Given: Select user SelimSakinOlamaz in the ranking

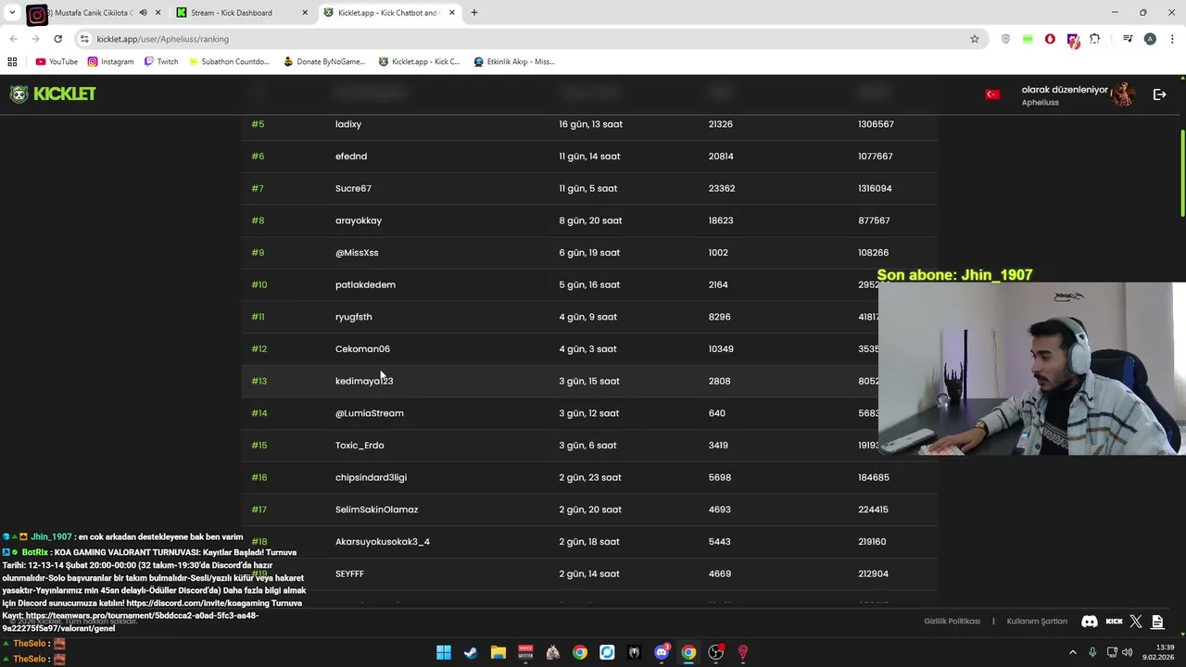Looking at the screenshot, I should (376, 510).
